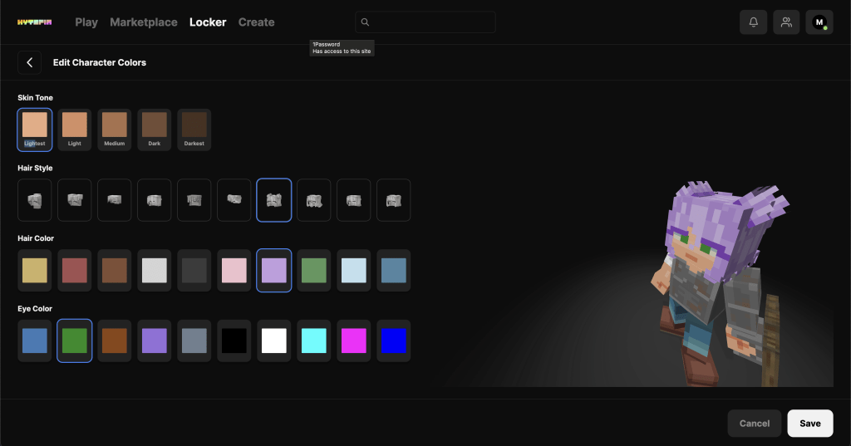The image size is (851, 446).
Task: Open the friends icon in the header
Action: (x=786, y=22)
